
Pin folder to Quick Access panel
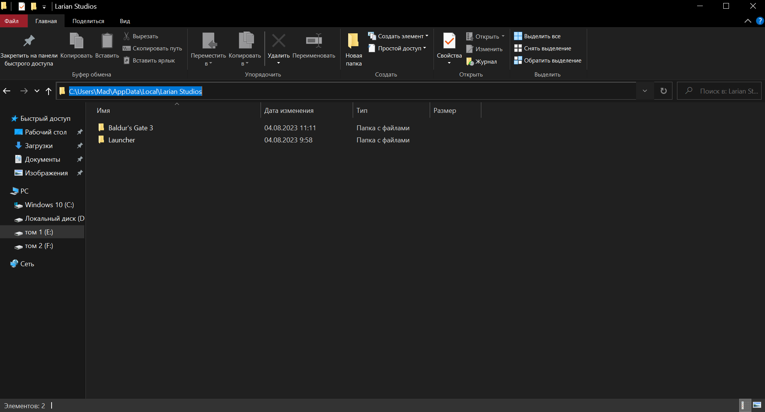(29, 49)
